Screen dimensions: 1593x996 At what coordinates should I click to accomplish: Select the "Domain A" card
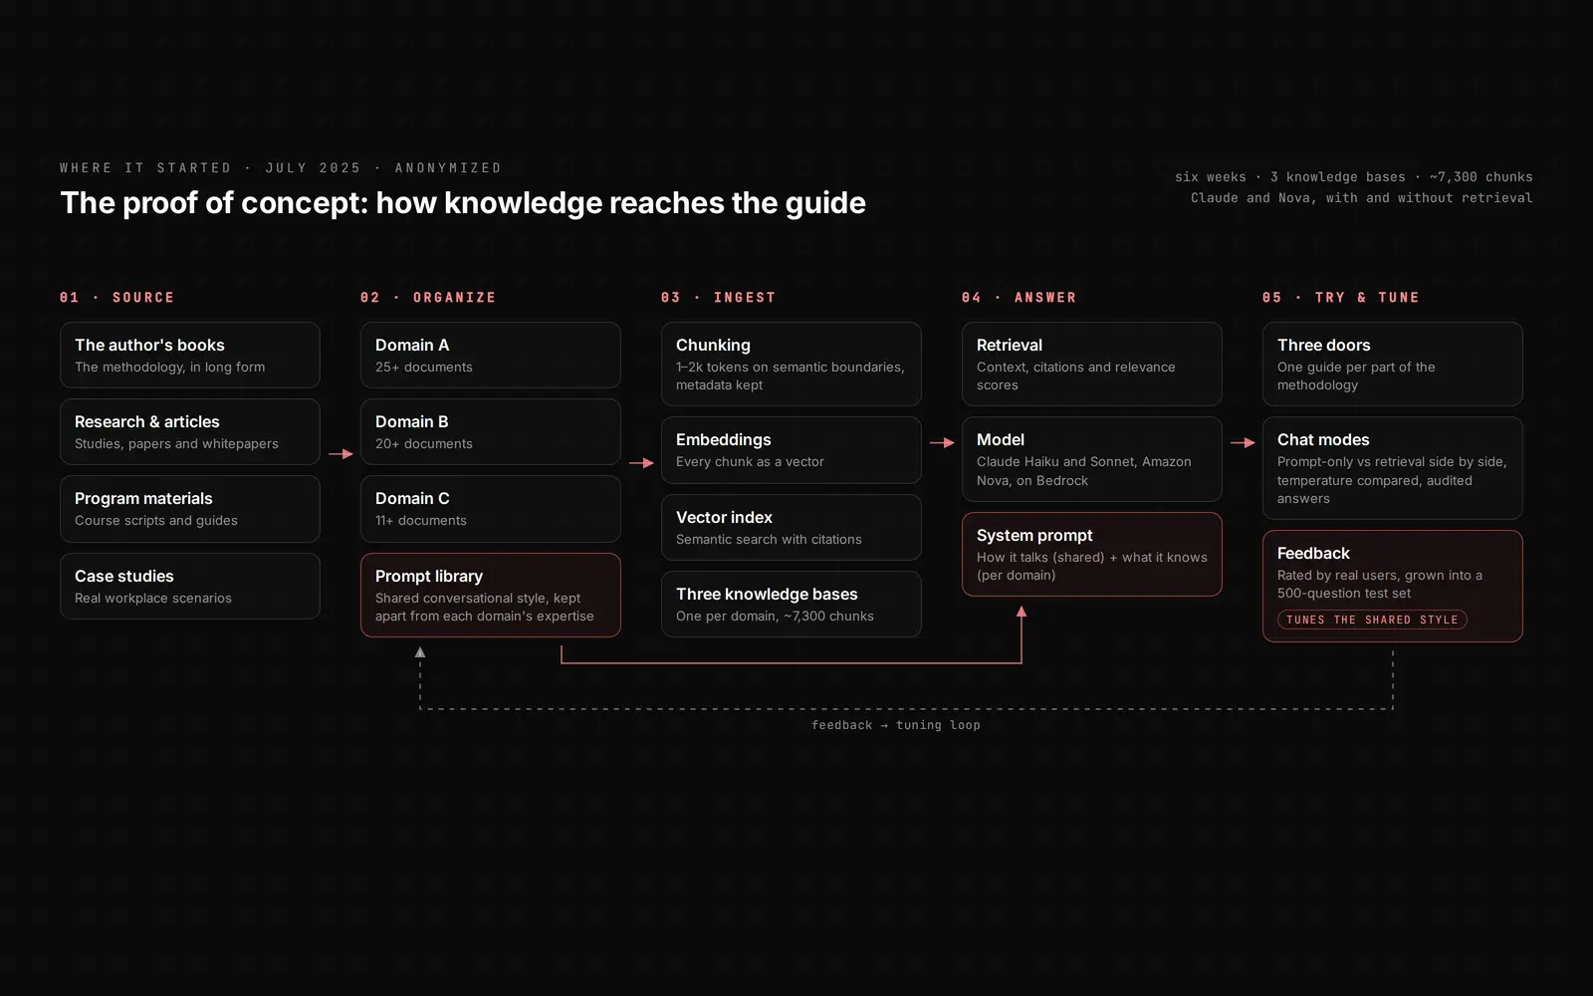click(x=491, y=355)
